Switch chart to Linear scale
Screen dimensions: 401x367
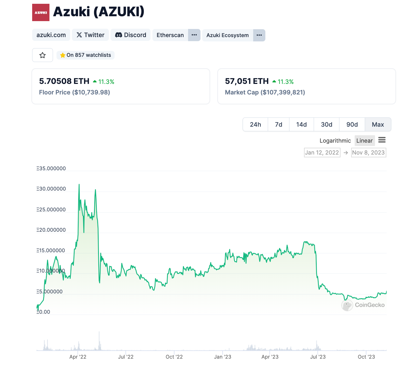tap(364, 141)
